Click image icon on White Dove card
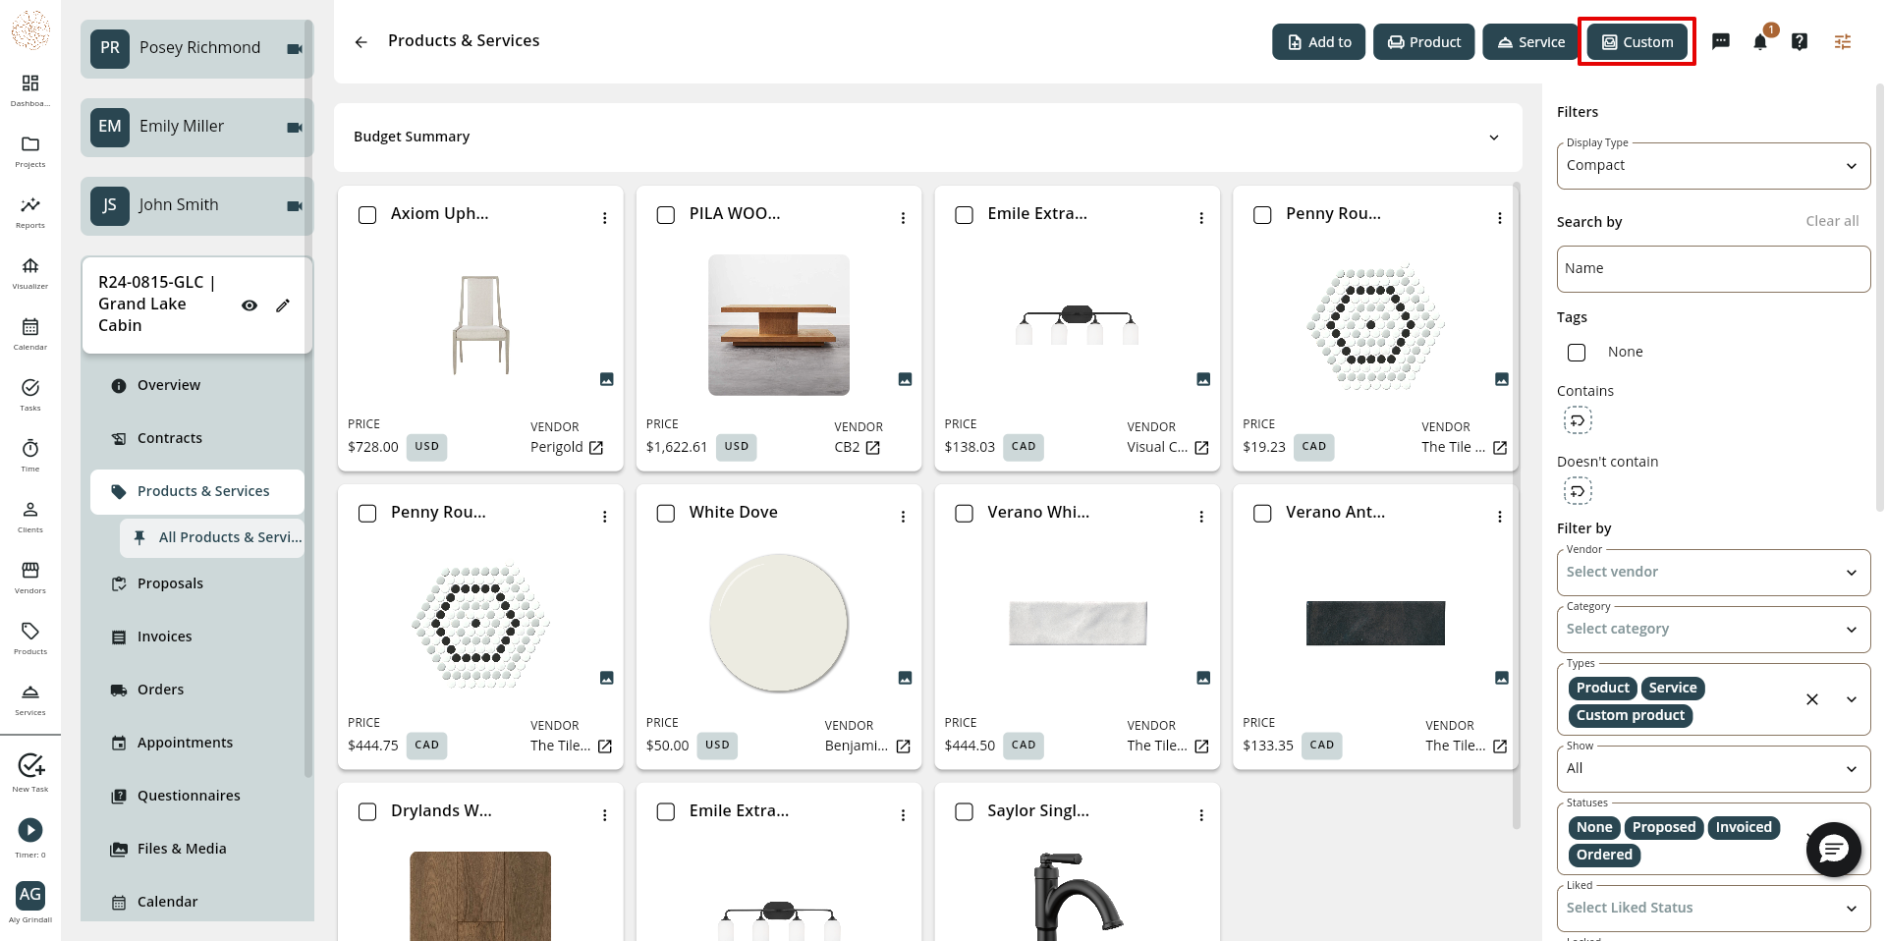 pyautogui.click(x=906, y=678)
